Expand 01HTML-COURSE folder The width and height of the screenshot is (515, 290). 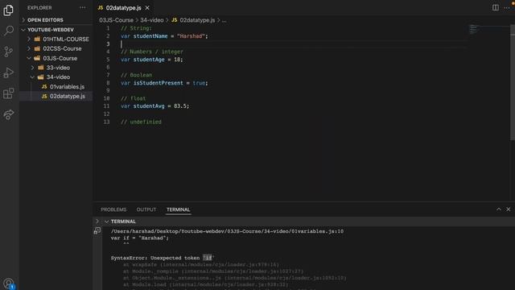point(29,39)
